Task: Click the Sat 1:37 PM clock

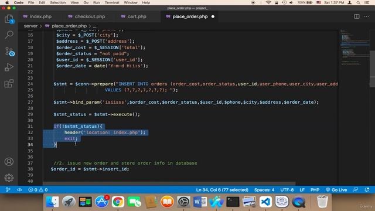Action: (334, 2)
